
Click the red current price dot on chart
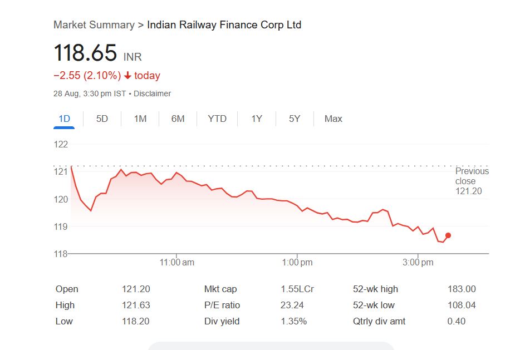[448, 235]
